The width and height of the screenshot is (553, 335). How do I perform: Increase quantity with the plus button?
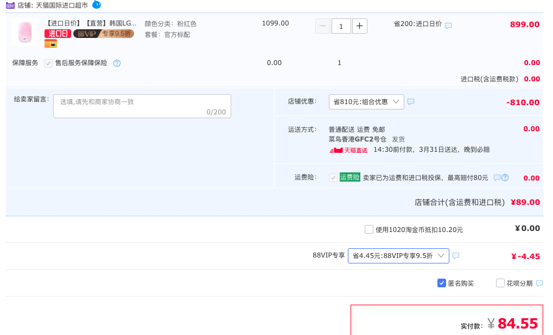point(359,26)
